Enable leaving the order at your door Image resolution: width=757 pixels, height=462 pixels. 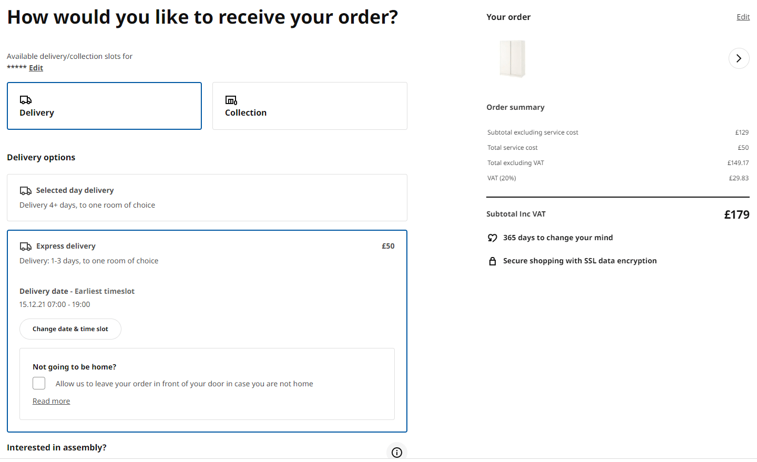tap(39, 383)
